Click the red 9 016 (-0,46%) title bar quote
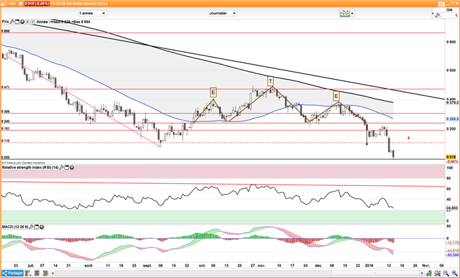The width and height of the screenshot is (460, 278). (37, 3)
